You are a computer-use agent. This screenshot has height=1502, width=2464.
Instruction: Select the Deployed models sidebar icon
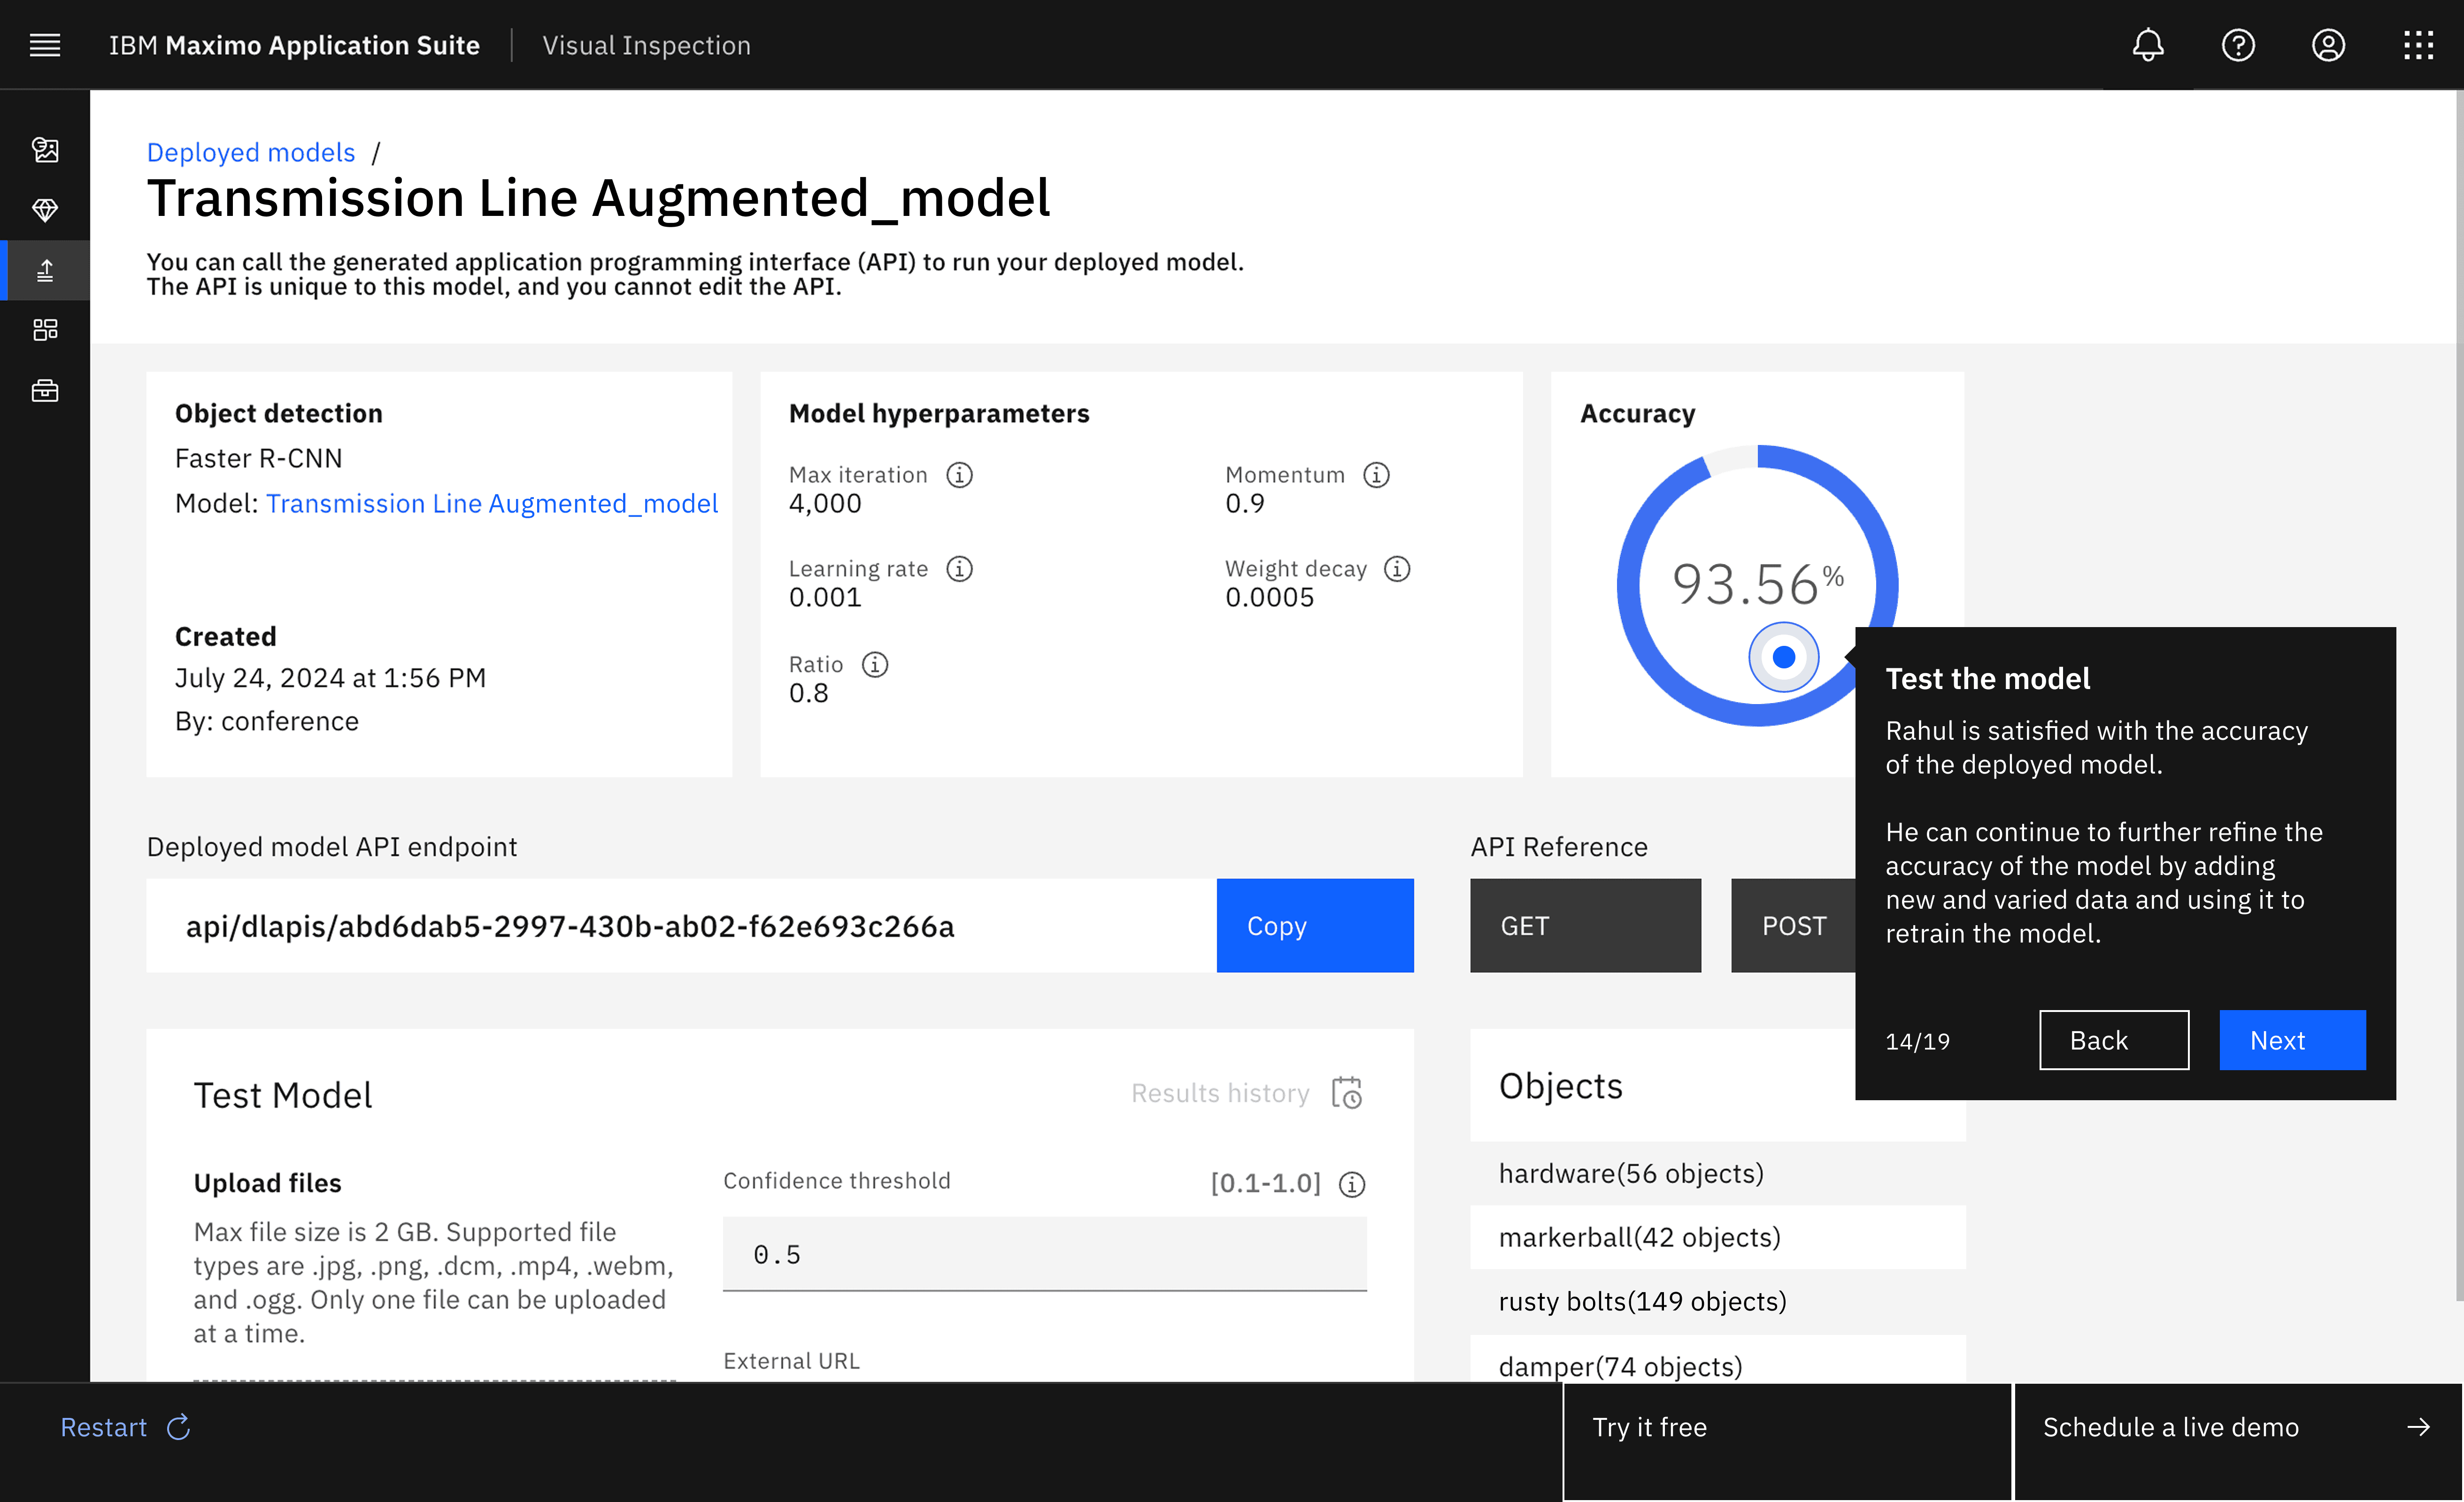coord(45,270)
